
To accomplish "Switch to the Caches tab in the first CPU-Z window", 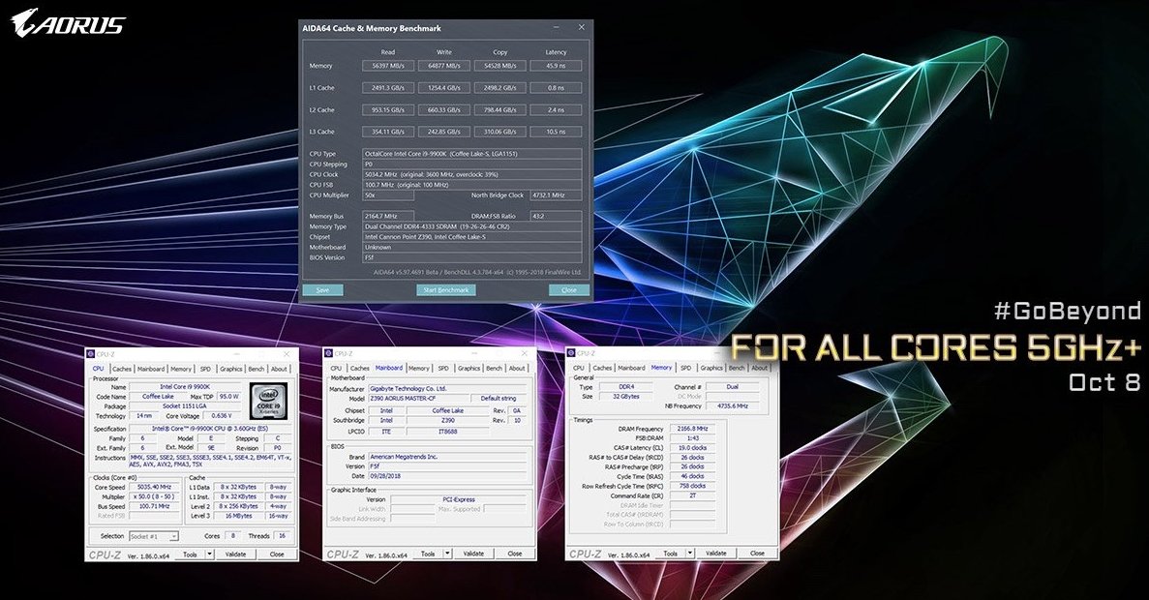I will pos(122,369).
